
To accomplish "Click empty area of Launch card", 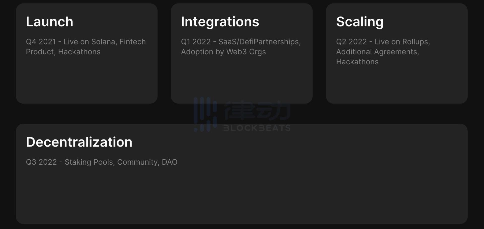I will point(87,80).
